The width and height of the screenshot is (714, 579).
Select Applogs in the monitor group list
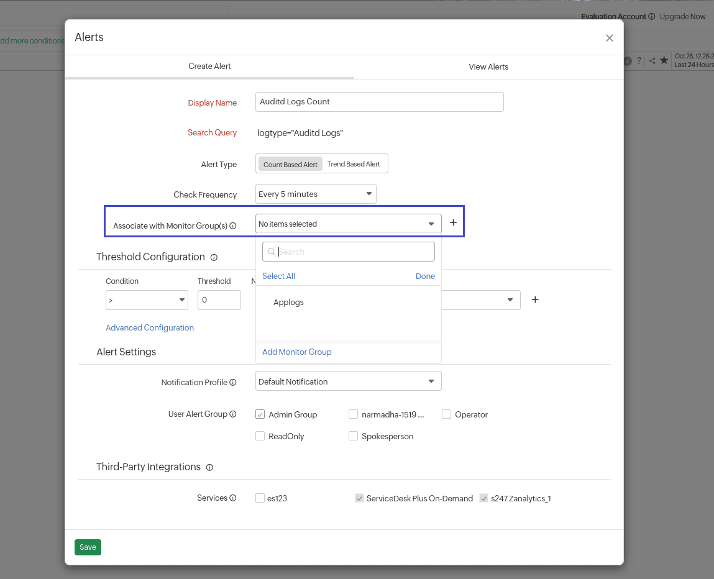[288, 302]
